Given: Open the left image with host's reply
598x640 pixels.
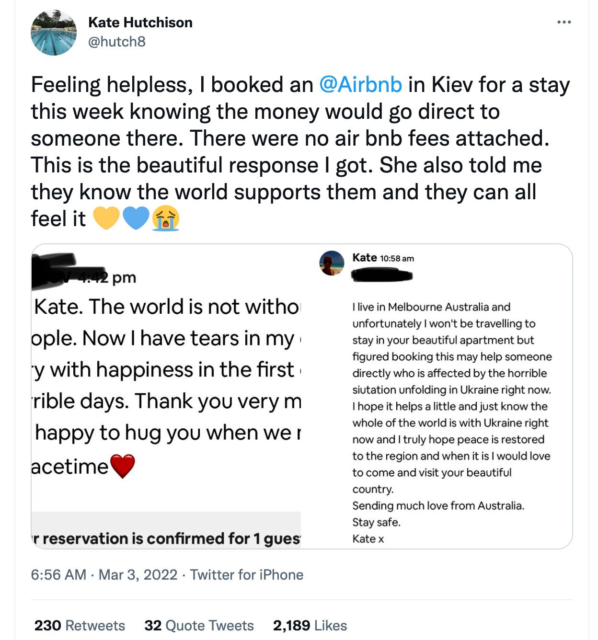Looking at the screenshot, I should click(166, 383).
